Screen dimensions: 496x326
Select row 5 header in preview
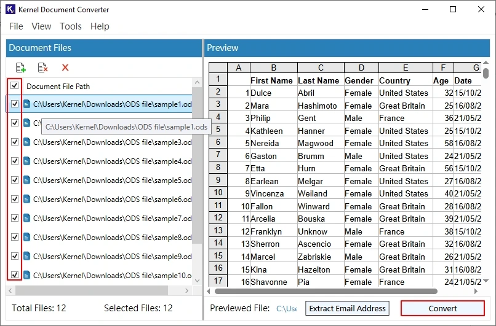click(218, 130)
